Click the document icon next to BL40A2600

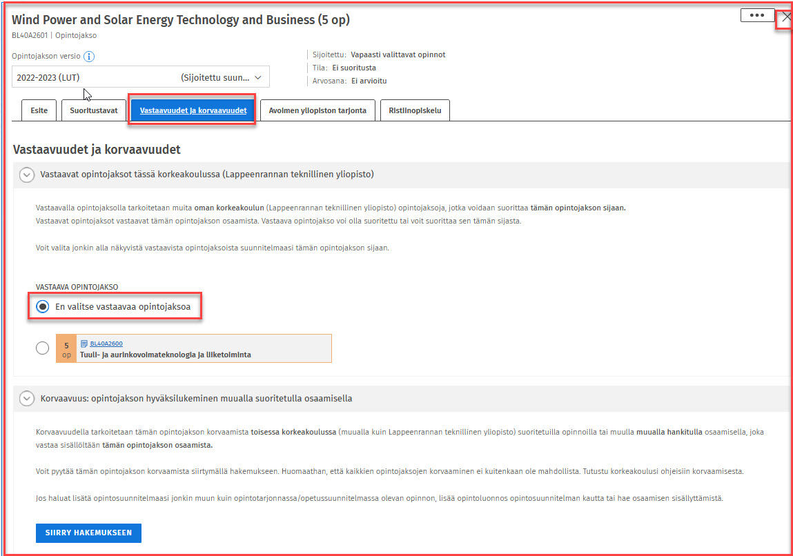tap(84, 344)
